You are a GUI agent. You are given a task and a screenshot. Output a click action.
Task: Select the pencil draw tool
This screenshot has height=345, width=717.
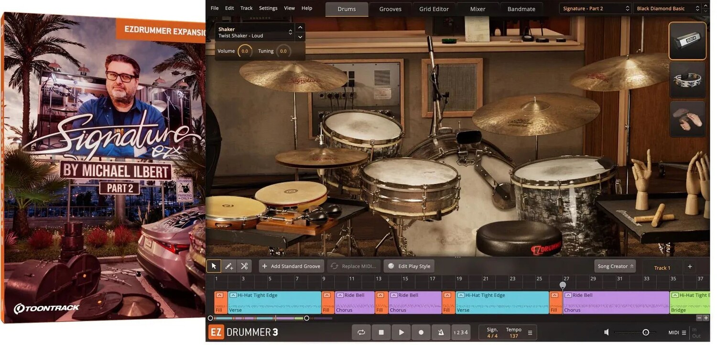pos(229,266)
